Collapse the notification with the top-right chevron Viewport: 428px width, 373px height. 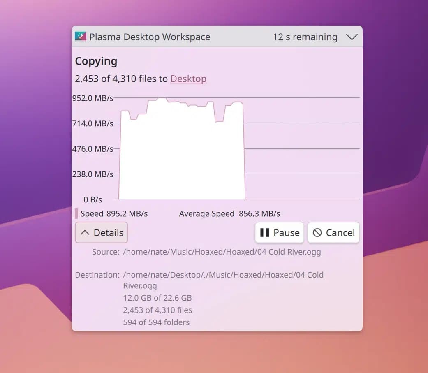(x=352, y=37)
